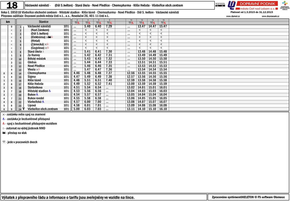Click the request-stop cross next to Gogolova
The height and width of the screenshot is (201, 290).
pos(46,48)
